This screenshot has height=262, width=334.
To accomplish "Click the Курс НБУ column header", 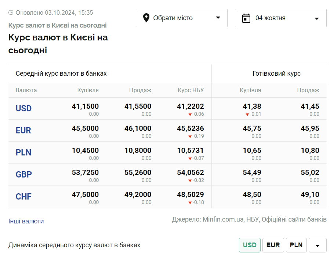I will point(191,90).
